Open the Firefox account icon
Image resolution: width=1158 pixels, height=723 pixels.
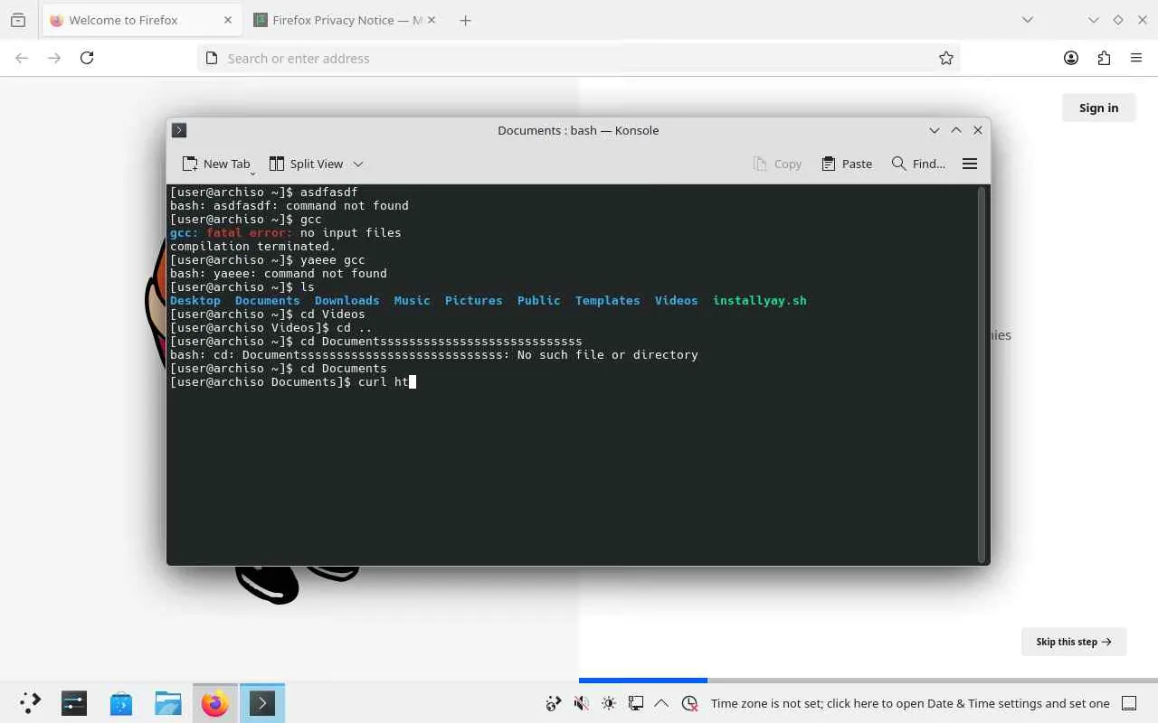click(1071, 58)
